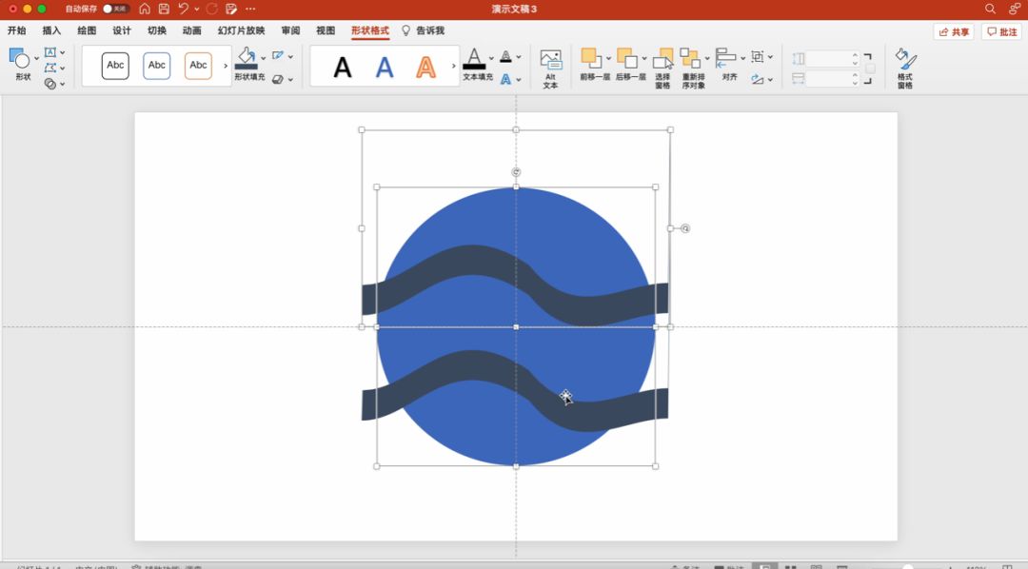
Task: Open the Home icon in title bar
Action: click(145, 9)
